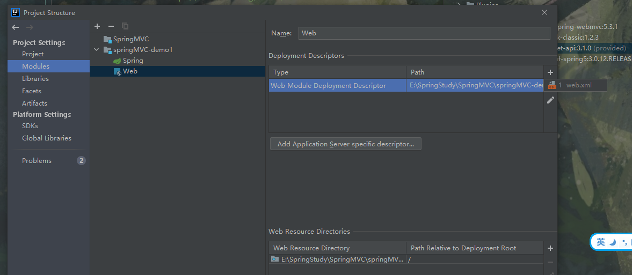Select the Web facet in tree

click(x=130, y=71)
